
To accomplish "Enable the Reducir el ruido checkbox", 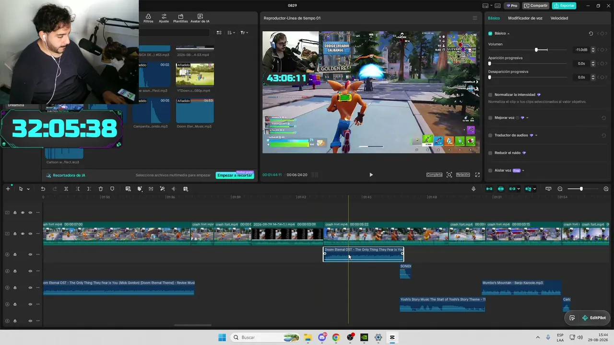I will point(490,153).
